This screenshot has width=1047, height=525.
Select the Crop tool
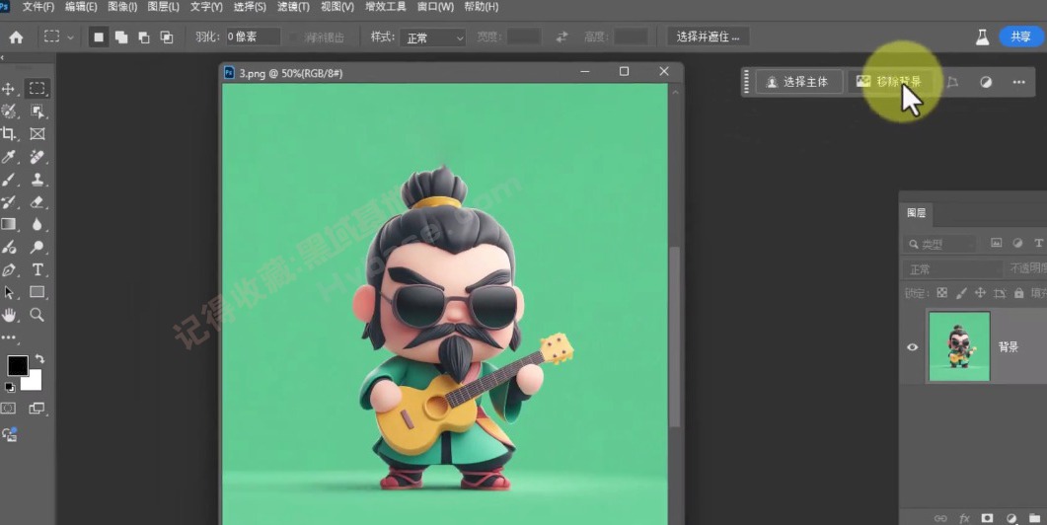point(9,133)
